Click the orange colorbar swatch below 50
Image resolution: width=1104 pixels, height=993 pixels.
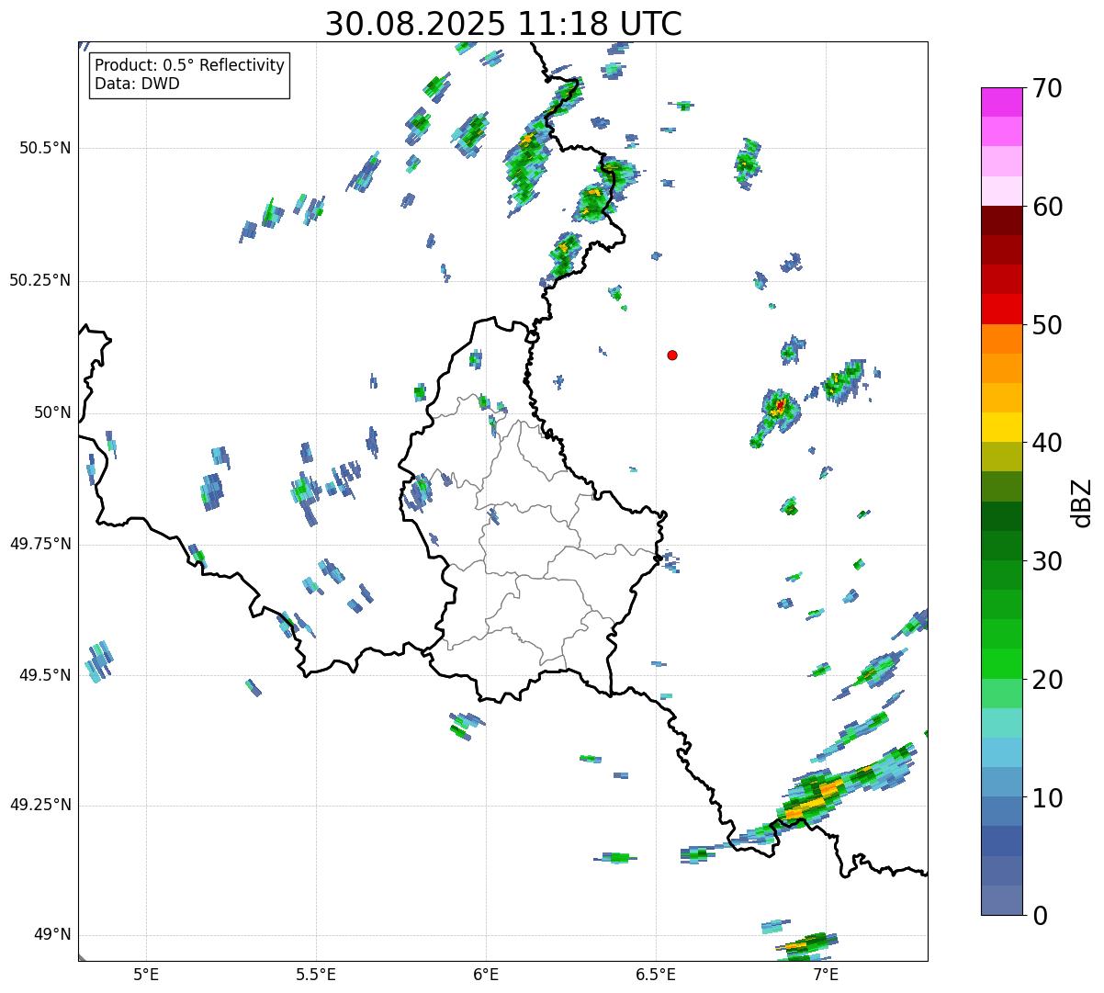[x=1001, y=339]
